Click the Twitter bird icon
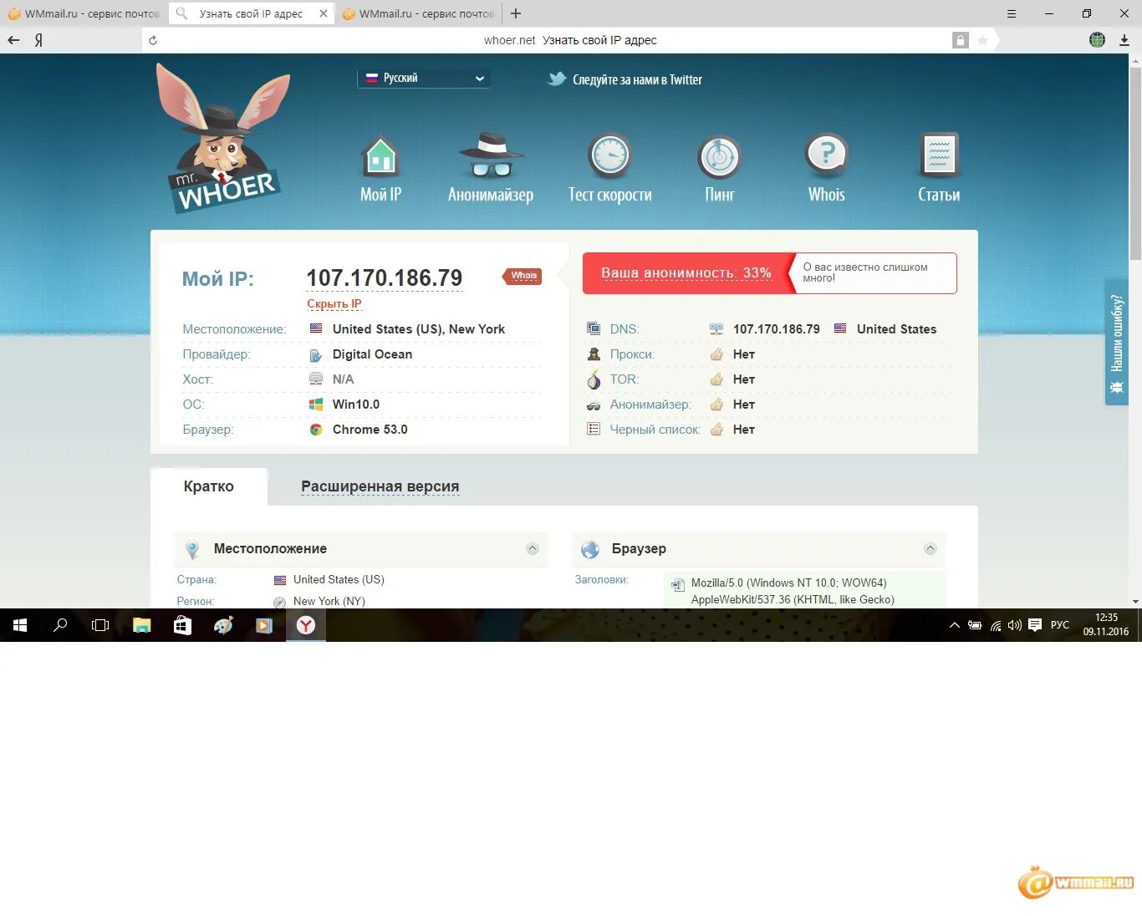 pyautogui.click(x=557, y=79)
